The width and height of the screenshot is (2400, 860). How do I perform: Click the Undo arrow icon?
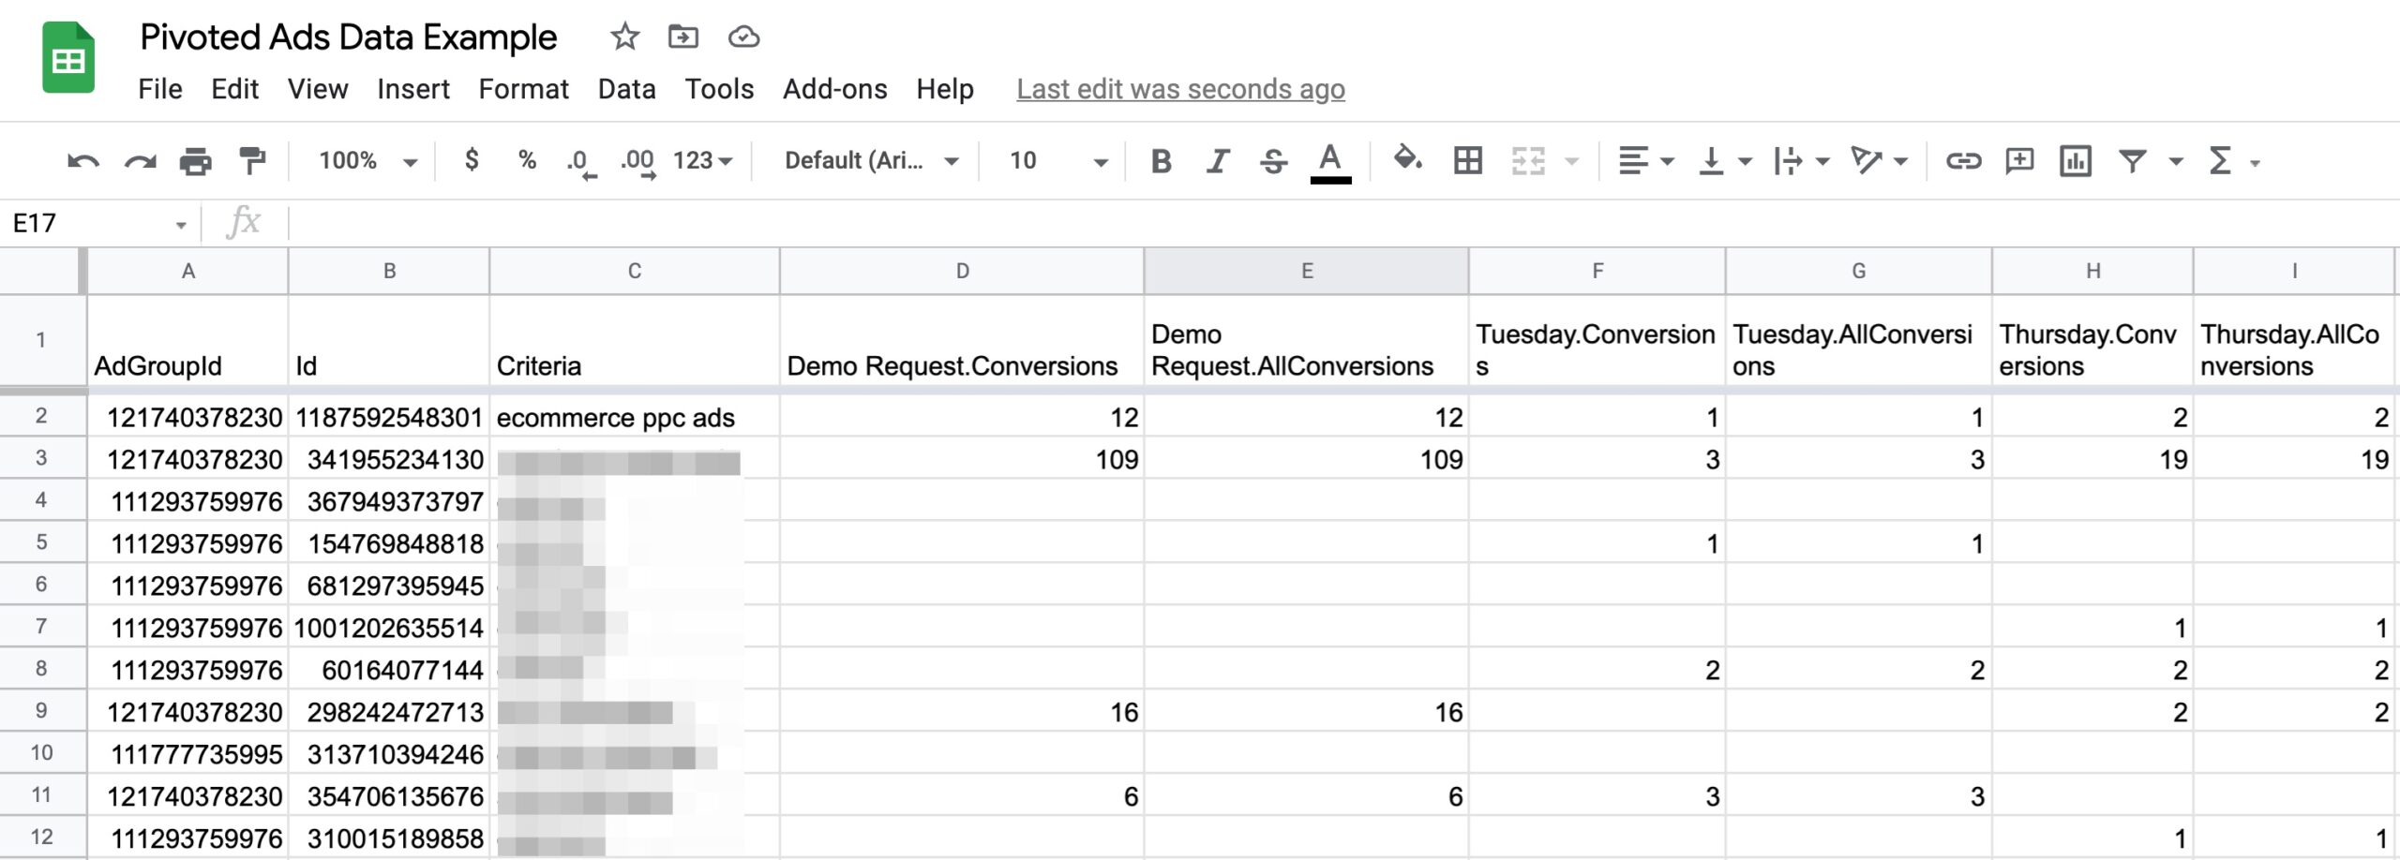point(82,161)
